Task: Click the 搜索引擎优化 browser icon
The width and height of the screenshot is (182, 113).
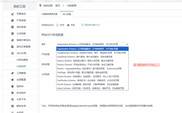Action: click(x=12, y=40)
